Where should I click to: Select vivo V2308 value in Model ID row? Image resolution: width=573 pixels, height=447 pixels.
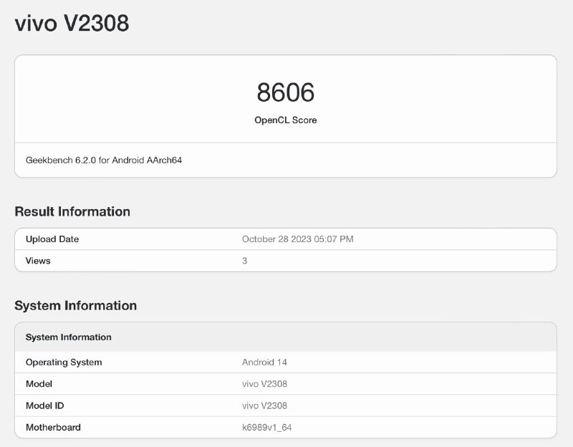pyautogui.click(x=264, y=405)
